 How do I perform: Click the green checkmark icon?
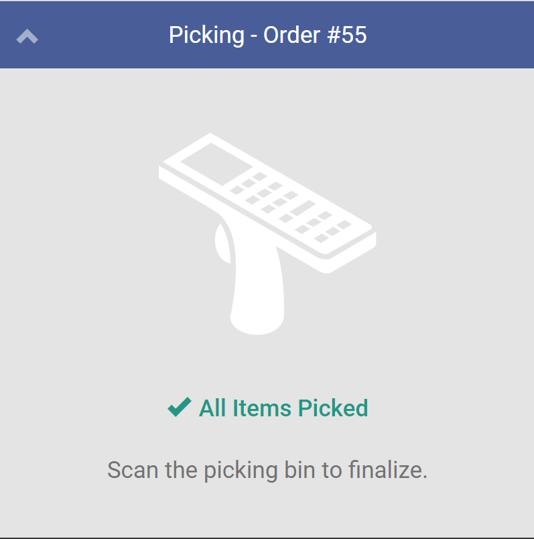pyautogui.click(x=180, y=407)
